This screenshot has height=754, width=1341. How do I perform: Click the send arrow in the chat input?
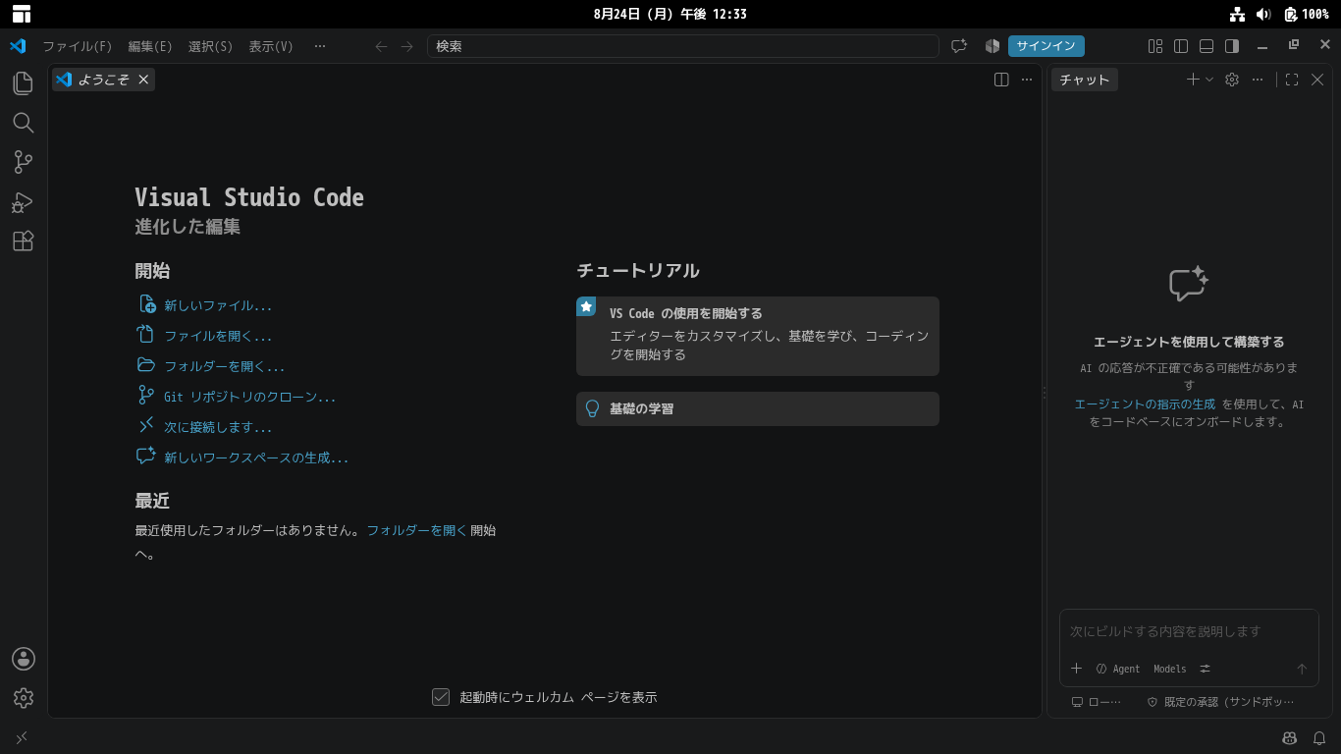pyautogui.click(x=1302, y=669)
